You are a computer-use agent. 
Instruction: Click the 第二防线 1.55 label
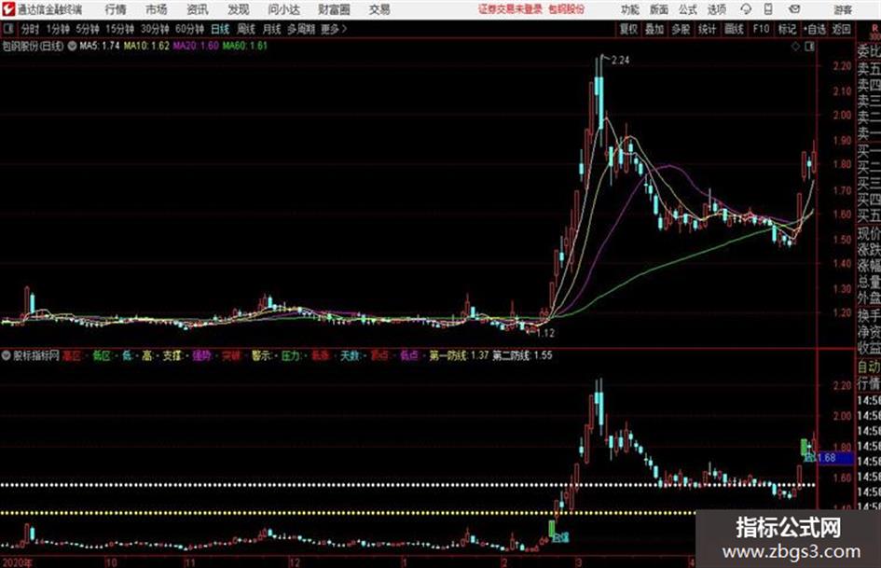coord(522,355)
